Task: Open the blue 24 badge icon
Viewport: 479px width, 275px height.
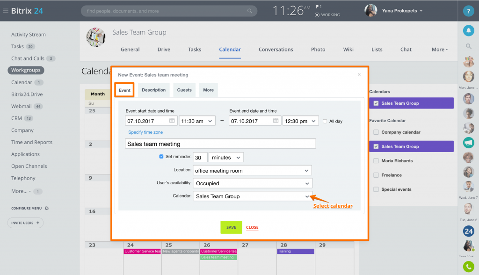Action: tap(468, 232)
